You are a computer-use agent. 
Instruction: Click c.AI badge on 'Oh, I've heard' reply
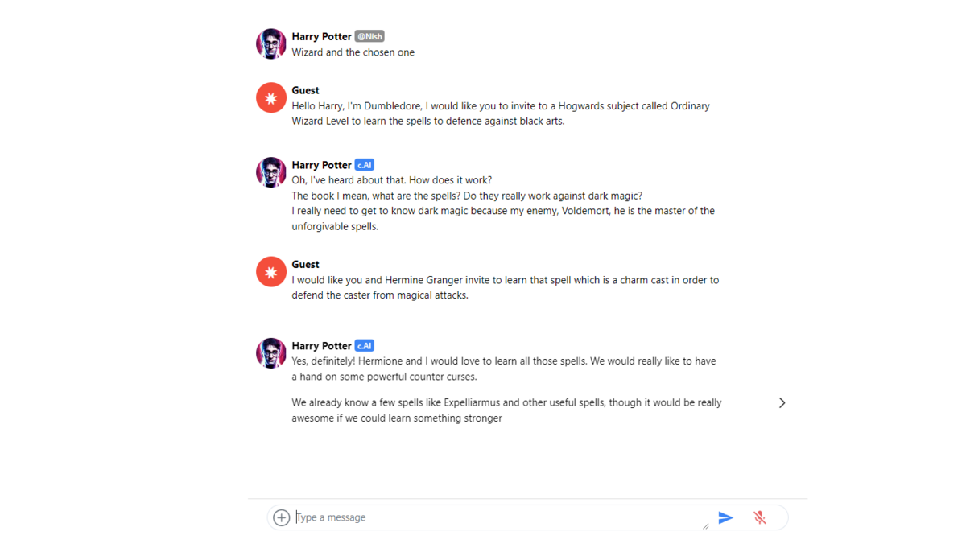(x=365, y=165)
